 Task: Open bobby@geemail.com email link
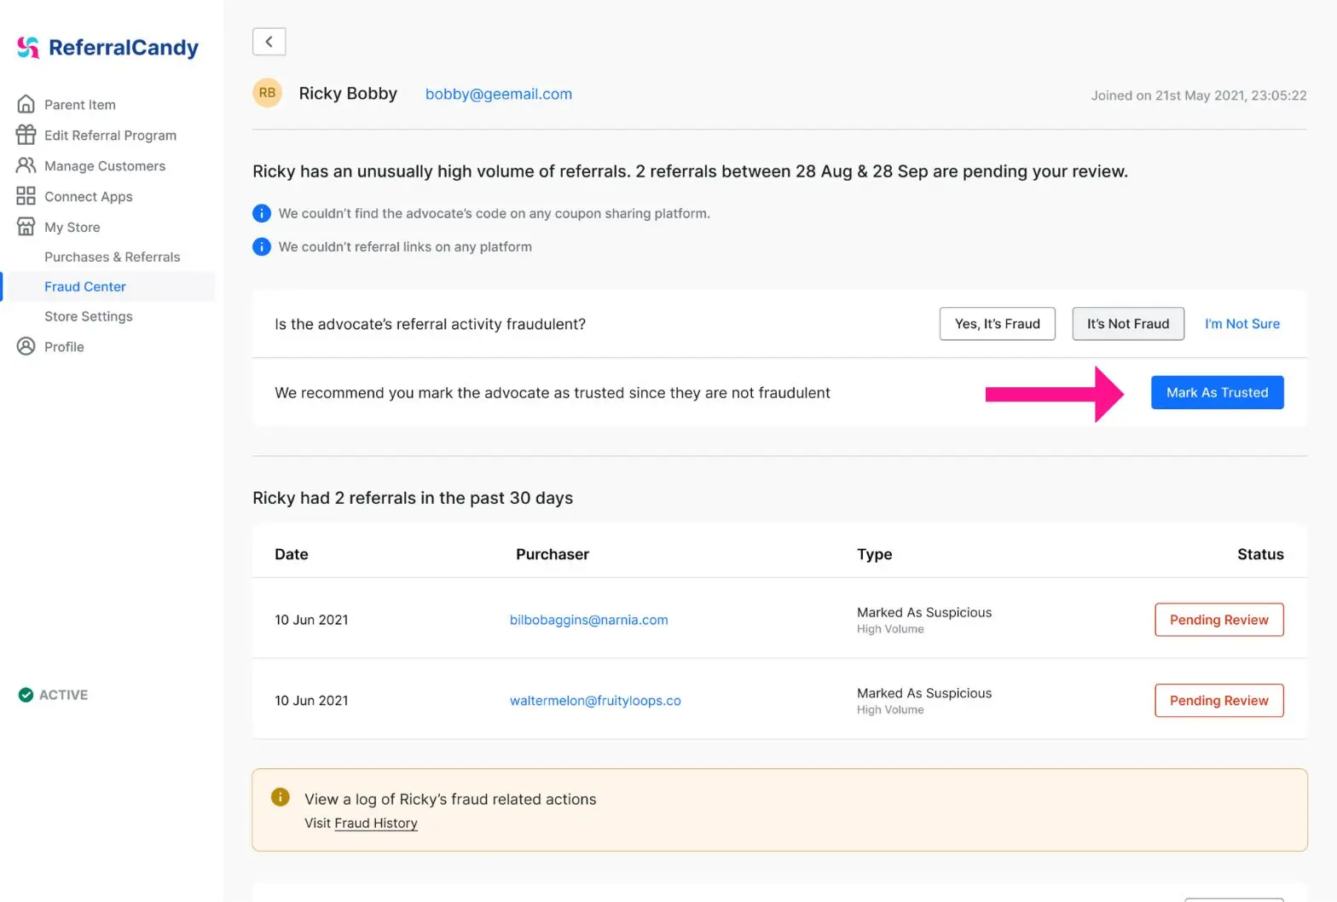tap(499, 94)
